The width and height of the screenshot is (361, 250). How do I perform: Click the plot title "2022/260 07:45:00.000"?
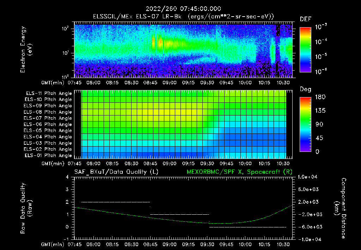183,9
